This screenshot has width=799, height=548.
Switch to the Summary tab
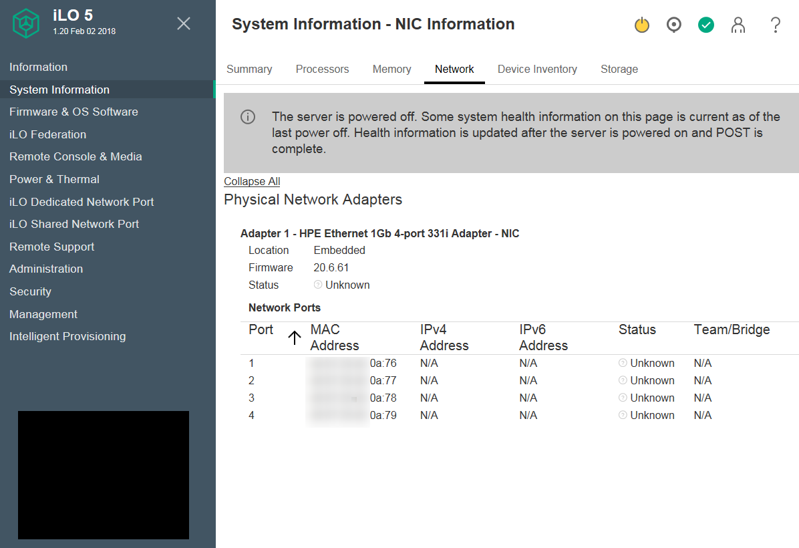(x=249, y=69)
